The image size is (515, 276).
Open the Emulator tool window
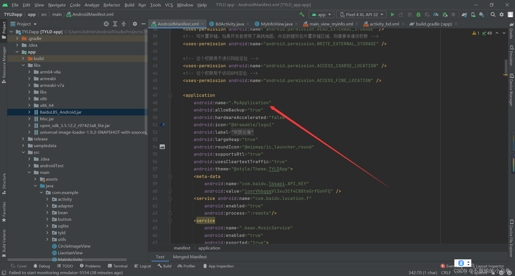coord(512,56)
